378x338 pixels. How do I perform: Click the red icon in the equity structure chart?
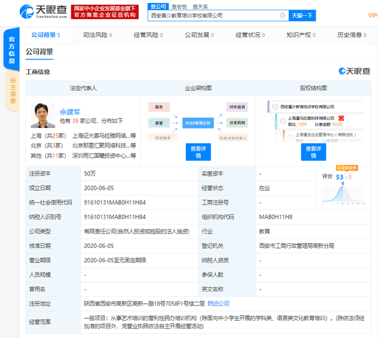341,118
